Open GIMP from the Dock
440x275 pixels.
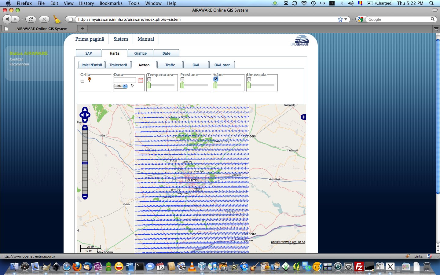[x=46, y=267]
